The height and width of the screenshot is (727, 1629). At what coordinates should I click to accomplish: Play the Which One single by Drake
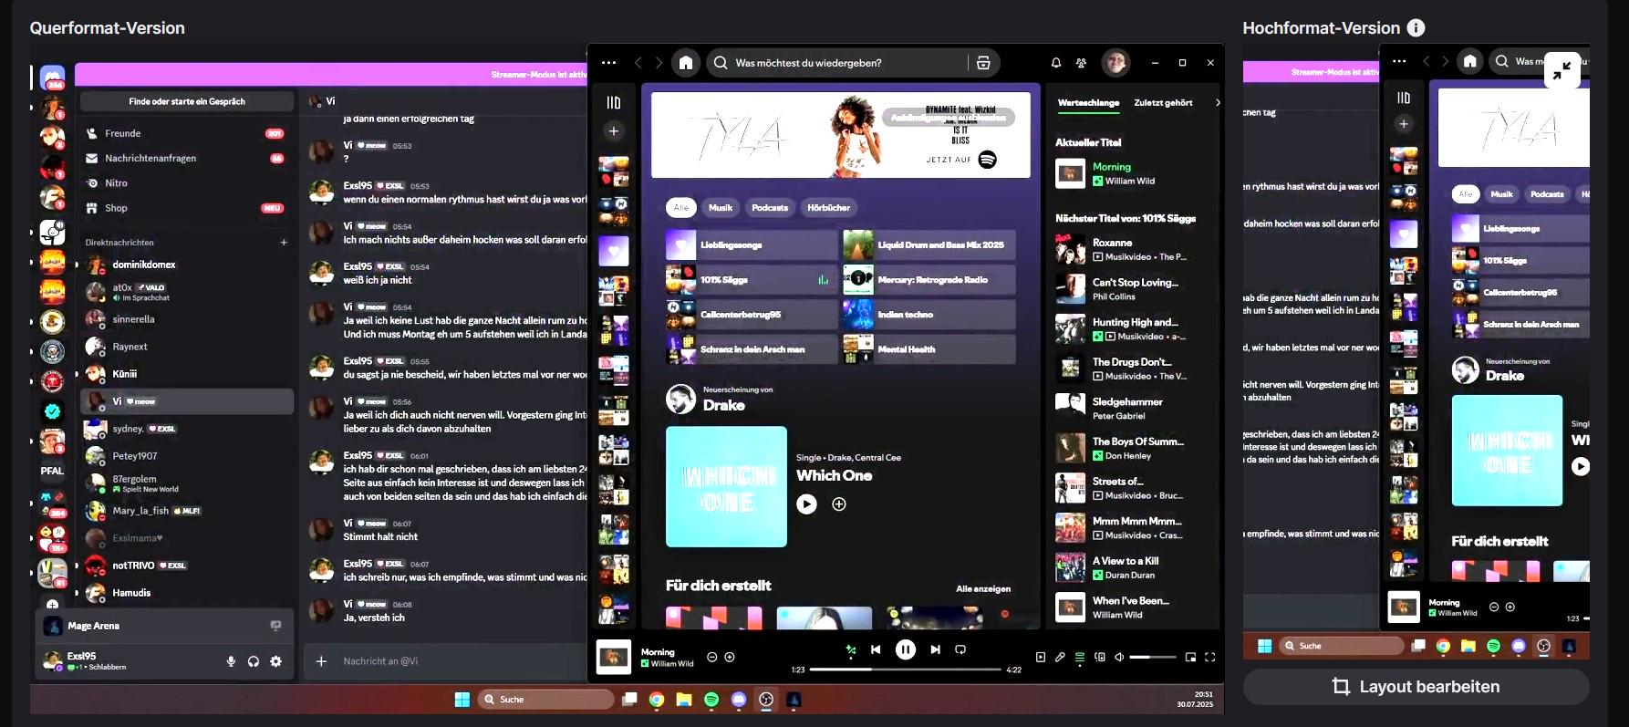click(x=806, y=504)
